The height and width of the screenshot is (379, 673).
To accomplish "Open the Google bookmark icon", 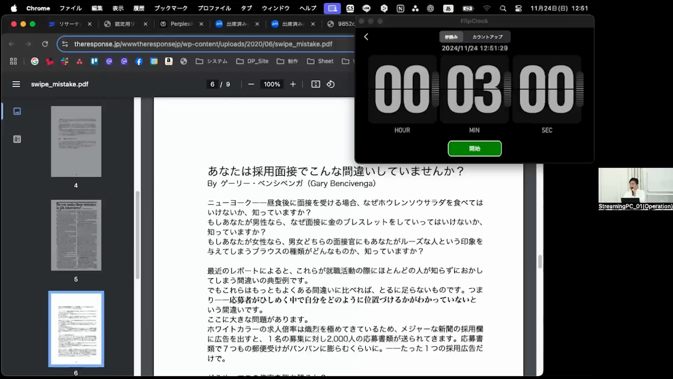I will [35, 61].
